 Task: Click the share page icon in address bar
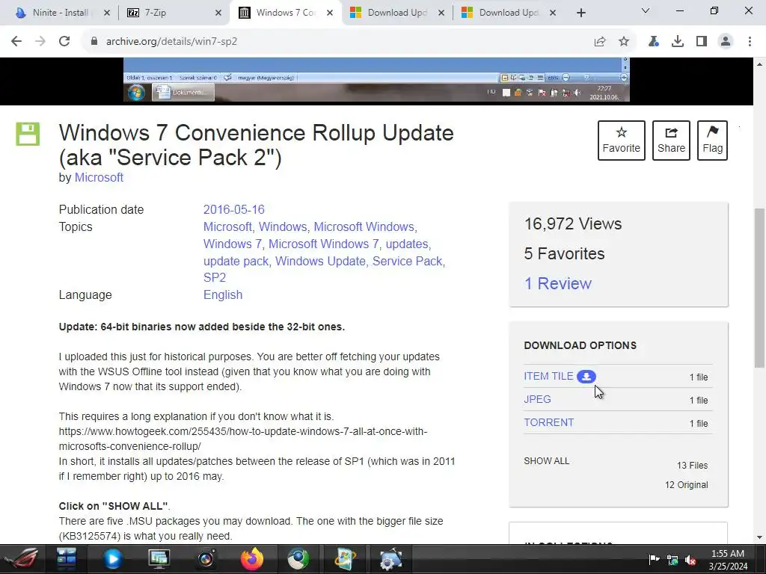[600, 42]
